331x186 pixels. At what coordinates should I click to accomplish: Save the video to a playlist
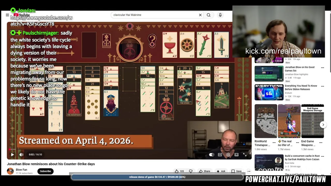click(x=236, y=171)
